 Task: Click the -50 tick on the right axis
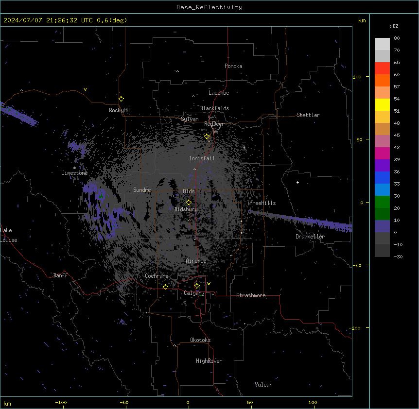click(x=357, y=265)
